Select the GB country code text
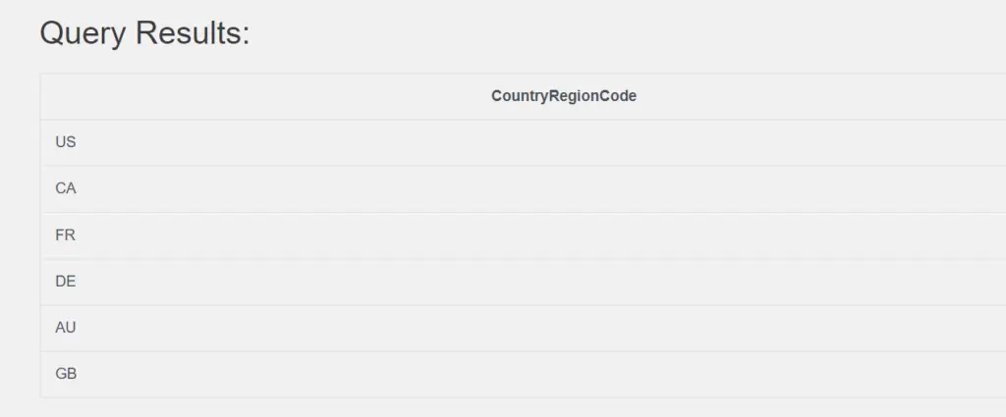 click(x=66, y=374)
